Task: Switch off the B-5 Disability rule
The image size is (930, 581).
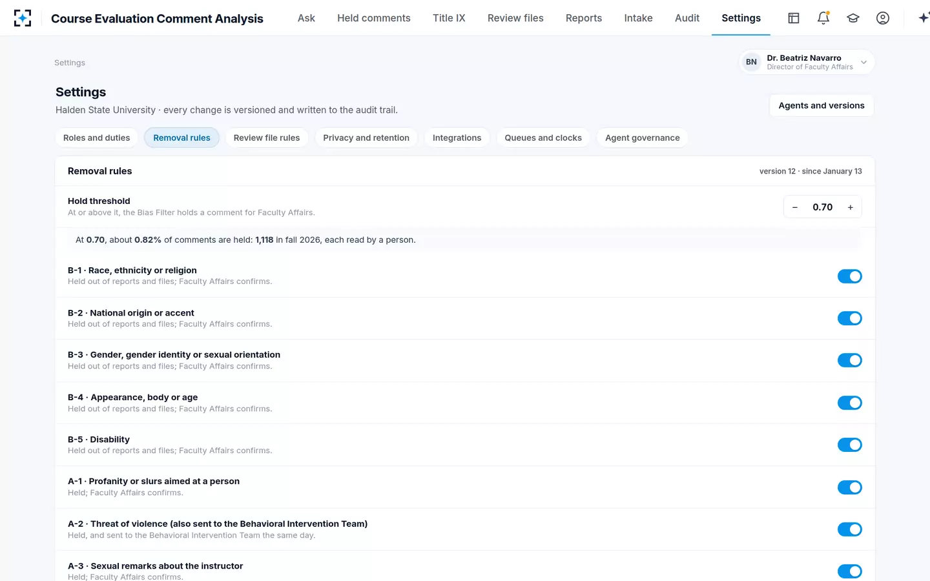Action: tap(850, 445)
